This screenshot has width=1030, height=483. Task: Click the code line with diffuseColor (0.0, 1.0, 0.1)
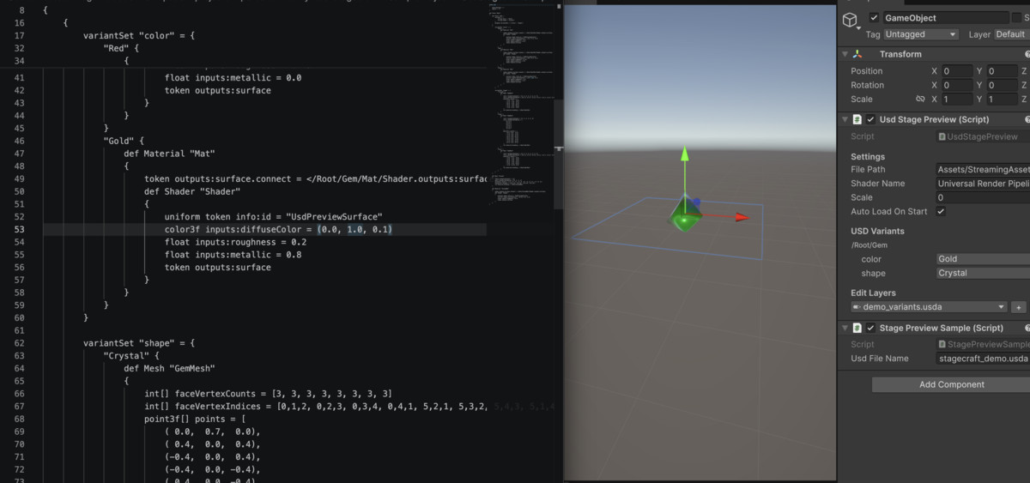click(279, 230)
